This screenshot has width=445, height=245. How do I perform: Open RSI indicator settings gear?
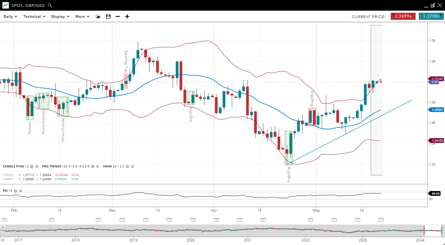point(15,191)
